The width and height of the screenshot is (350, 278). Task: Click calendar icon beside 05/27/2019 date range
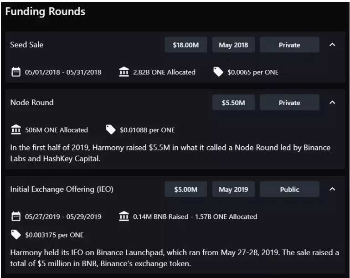[x=15, y=216]
